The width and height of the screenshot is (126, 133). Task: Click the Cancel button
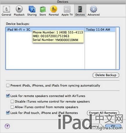[x=94, y=126]
